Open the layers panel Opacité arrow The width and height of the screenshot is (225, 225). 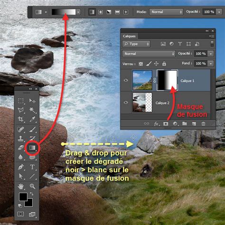(x=211, y=54)
